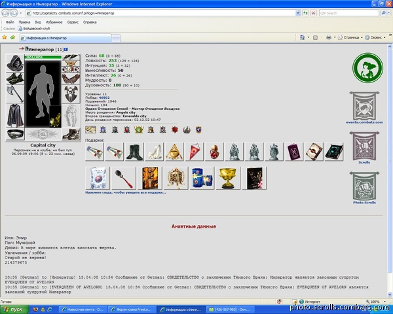The height and width of the screenshot is (314, 393).
Task: Expand the Print options dropdown arrow
Action: point(335,37)
